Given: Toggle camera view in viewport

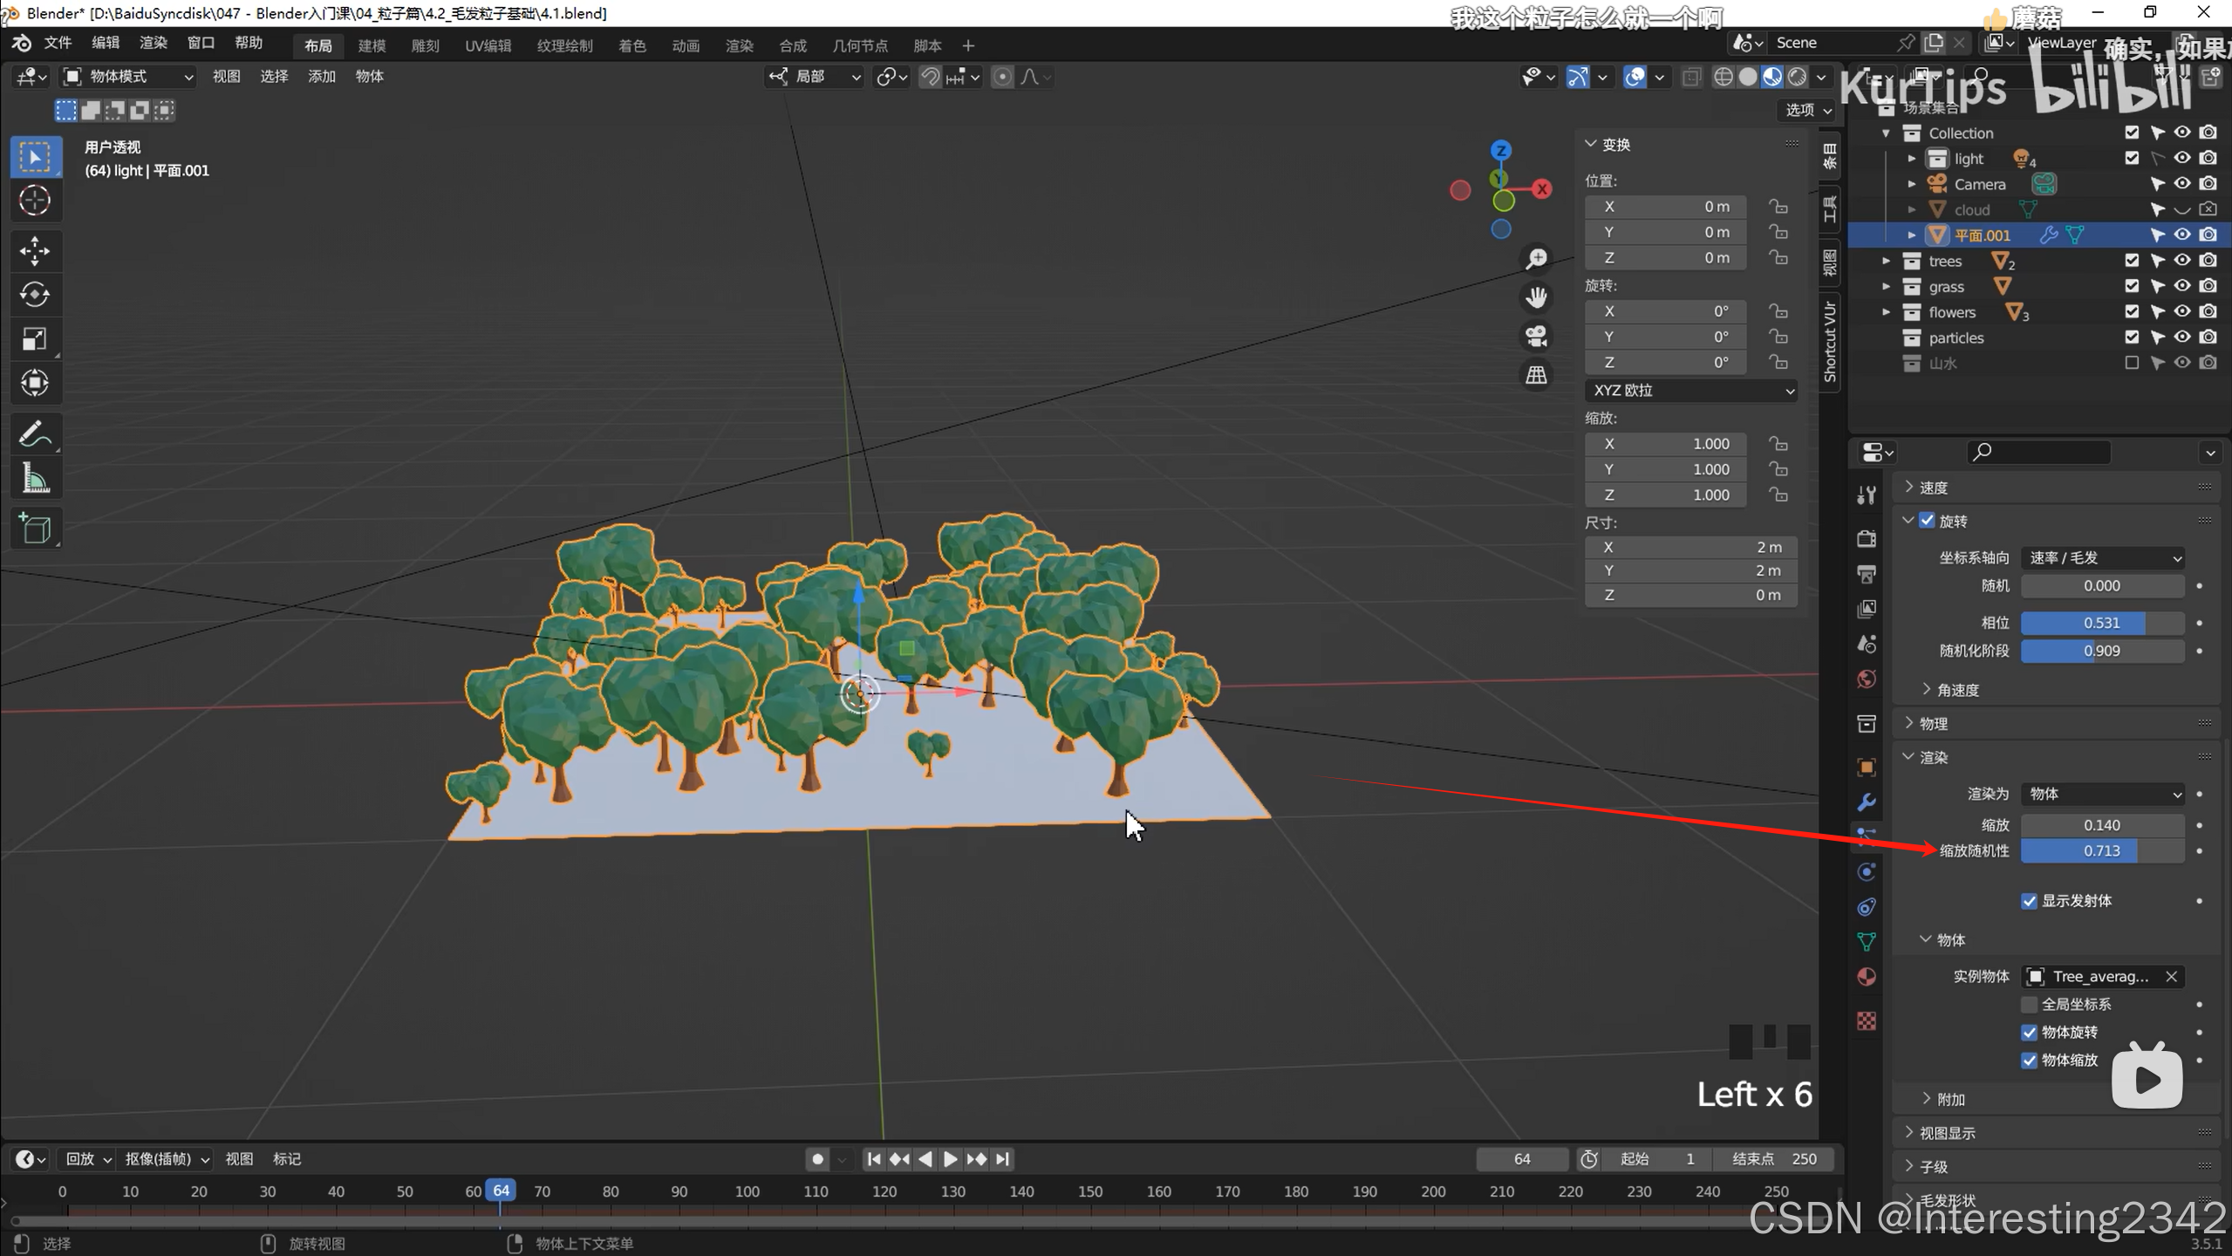Looking at the screenshot, I should [x=1536, y=336].
